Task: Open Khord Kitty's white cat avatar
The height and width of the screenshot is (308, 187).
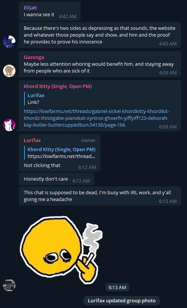Action: pyautogui.click(x=9, y=125)
